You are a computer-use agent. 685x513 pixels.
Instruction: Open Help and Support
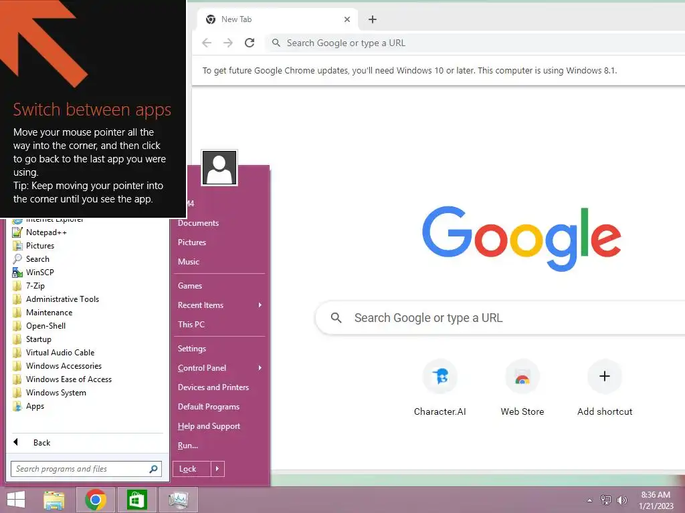[x=209, y=426]
